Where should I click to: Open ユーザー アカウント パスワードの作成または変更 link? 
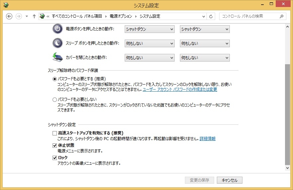(180, 90)
